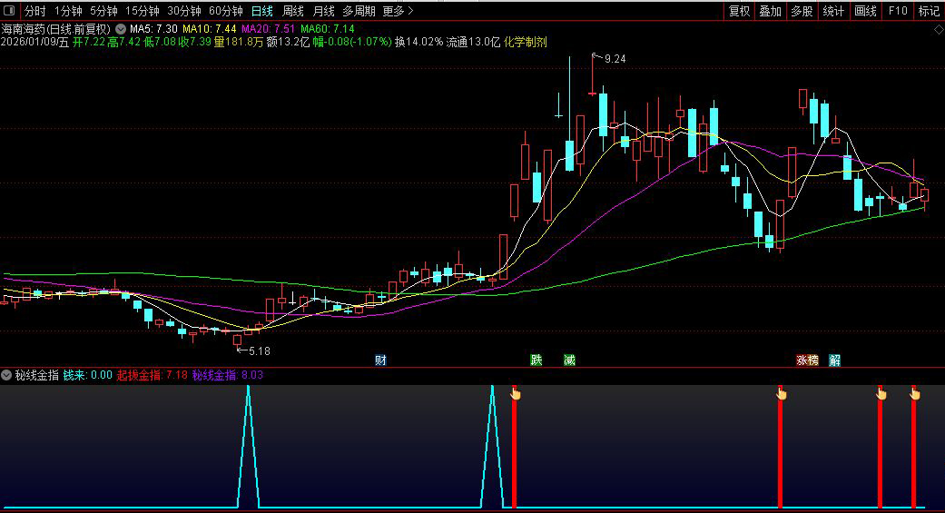Click the green 跌 event marker

tap(536, 360)
